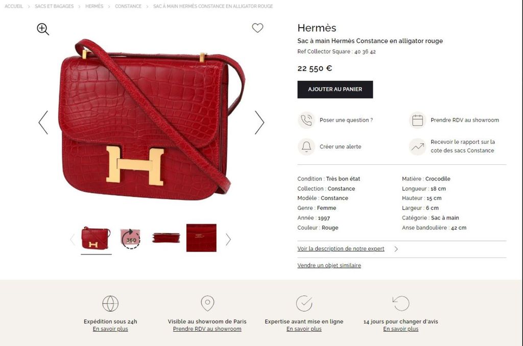Click En savoir plus under Expédition sous 24h
The image size is (523, 346).
pos(110,329)
